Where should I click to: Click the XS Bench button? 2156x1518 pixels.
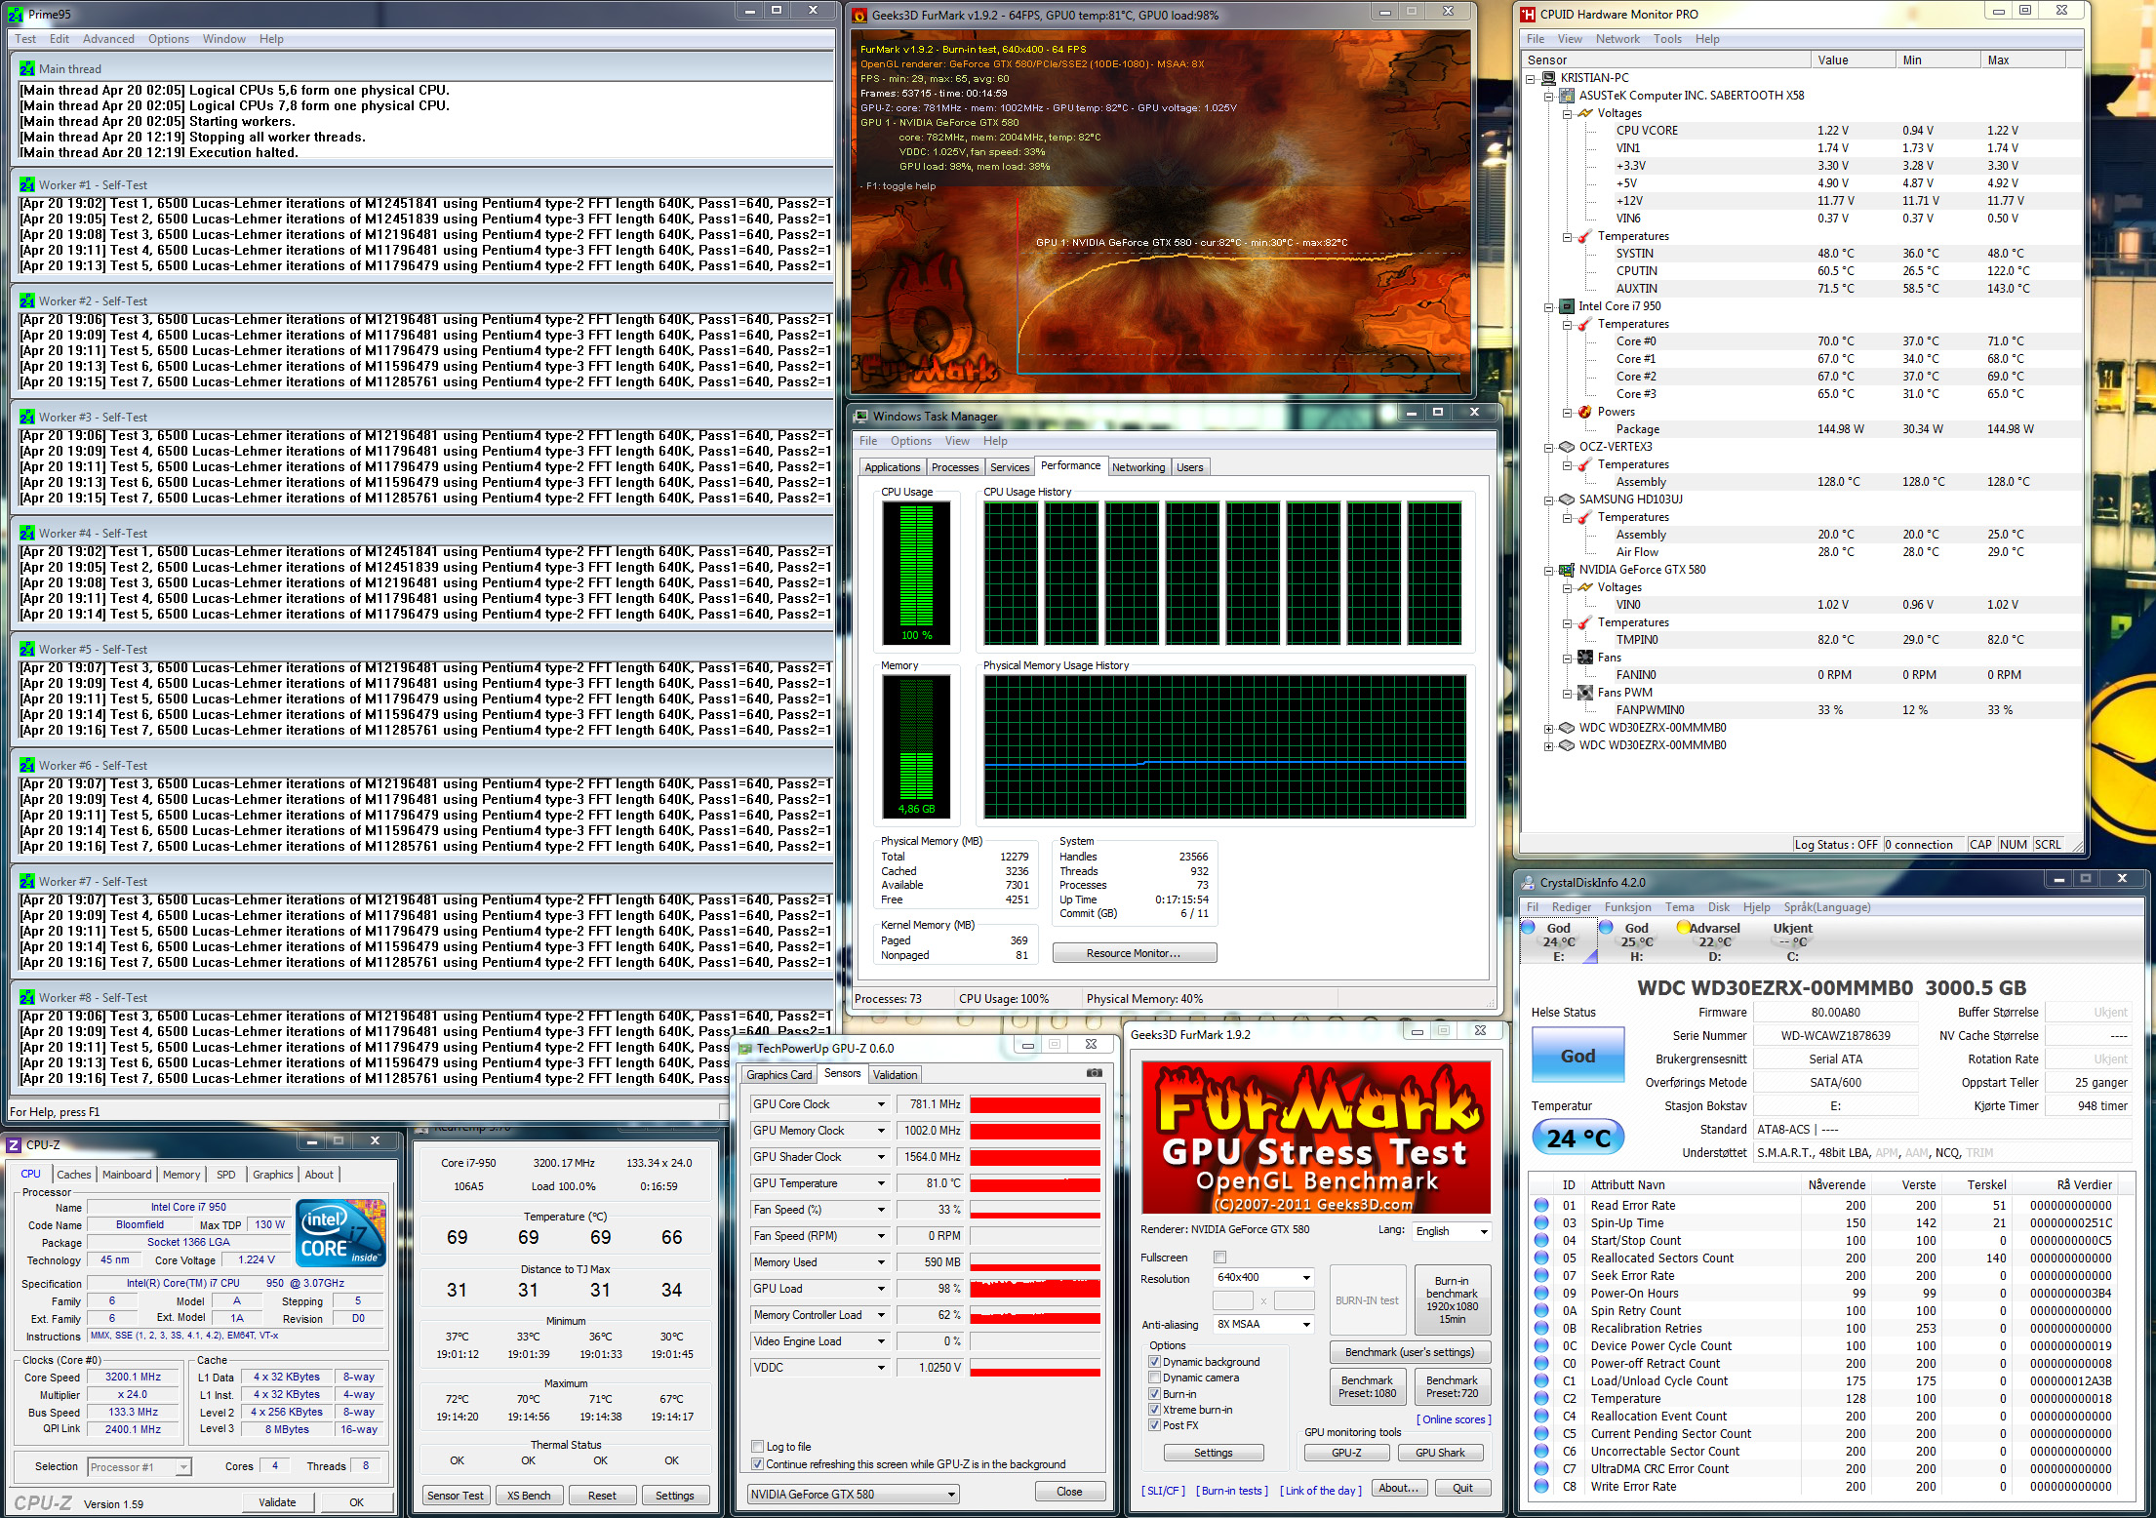tap(529, 1496)
